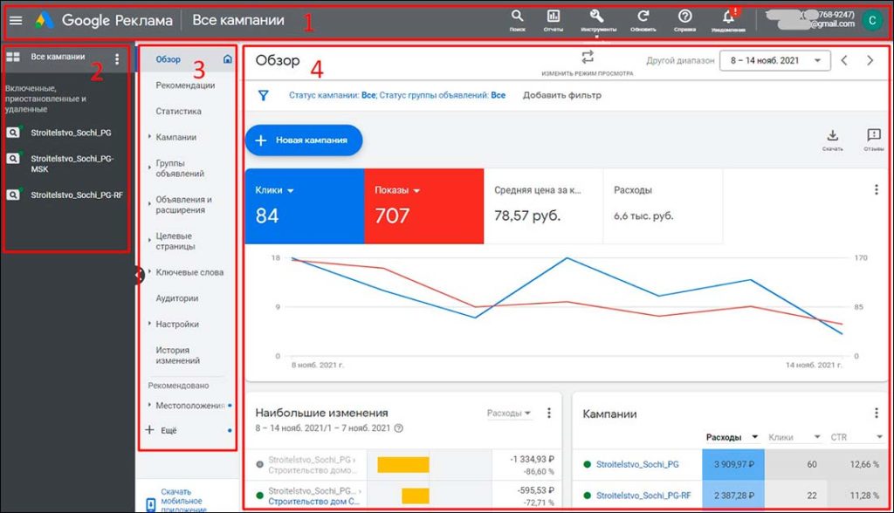Click the Все кампании page title
Viewport: 894px width, 513px height.
click(x=238, y=20)
